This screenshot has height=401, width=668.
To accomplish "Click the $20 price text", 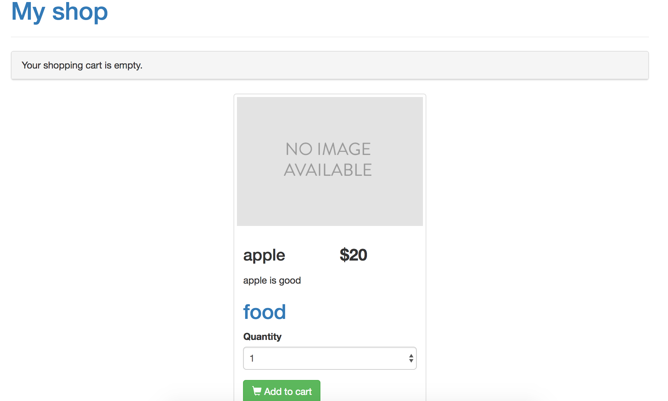I will [353, 255].
